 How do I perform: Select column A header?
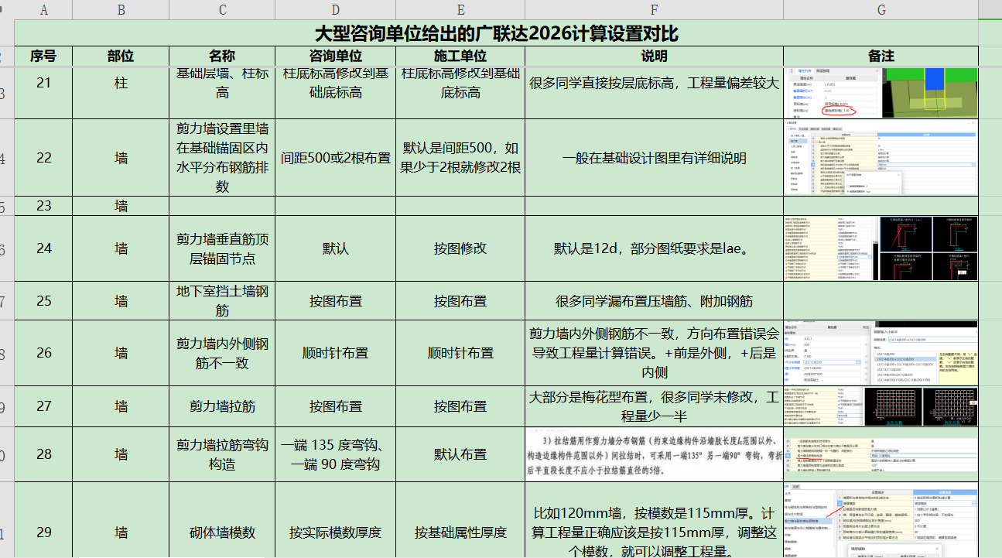[x=43, y=10]
